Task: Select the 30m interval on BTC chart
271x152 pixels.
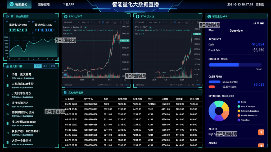Action: (x=83, y=22)
